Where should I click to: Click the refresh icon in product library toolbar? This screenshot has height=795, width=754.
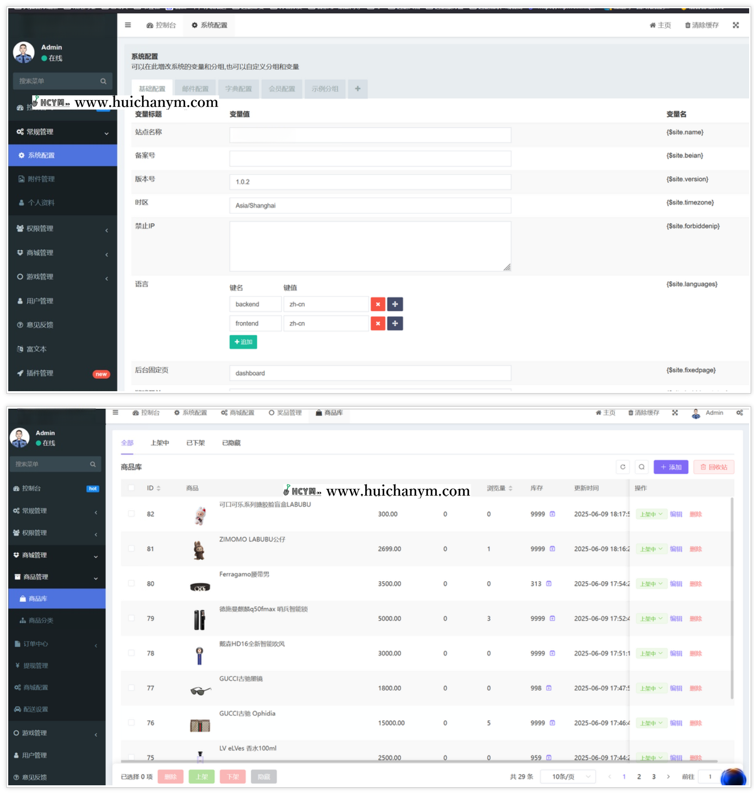coord(623,467)
